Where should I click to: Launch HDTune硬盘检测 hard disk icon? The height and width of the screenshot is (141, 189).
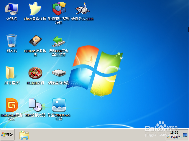[x=35, y=41]
